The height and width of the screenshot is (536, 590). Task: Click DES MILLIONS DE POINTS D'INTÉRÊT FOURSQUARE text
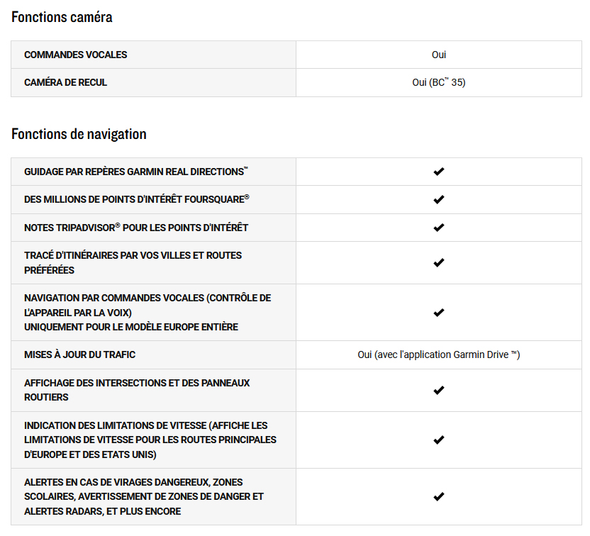137,199
